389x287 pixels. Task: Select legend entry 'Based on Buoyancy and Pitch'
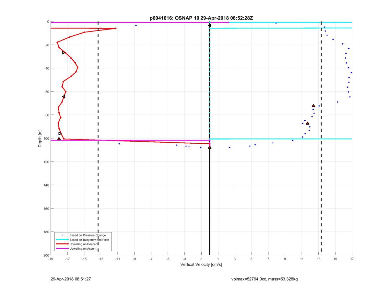pyautogui.click(x=89, y=240)
